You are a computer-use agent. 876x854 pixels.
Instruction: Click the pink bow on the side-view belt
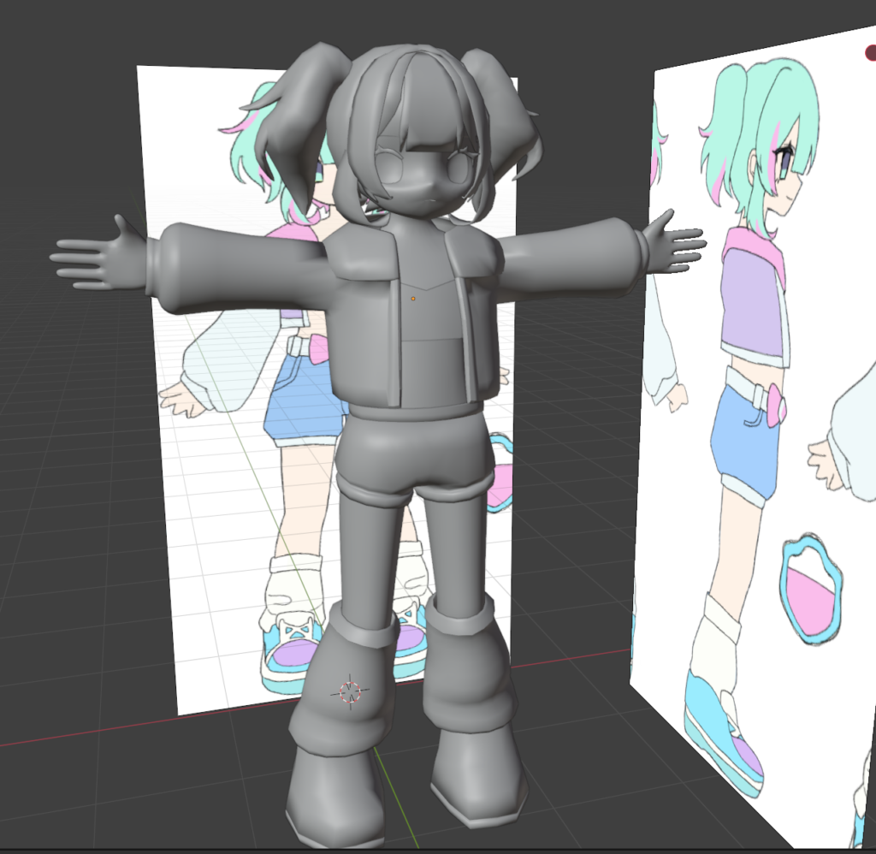pyautogui.click(x=776, y=405)
